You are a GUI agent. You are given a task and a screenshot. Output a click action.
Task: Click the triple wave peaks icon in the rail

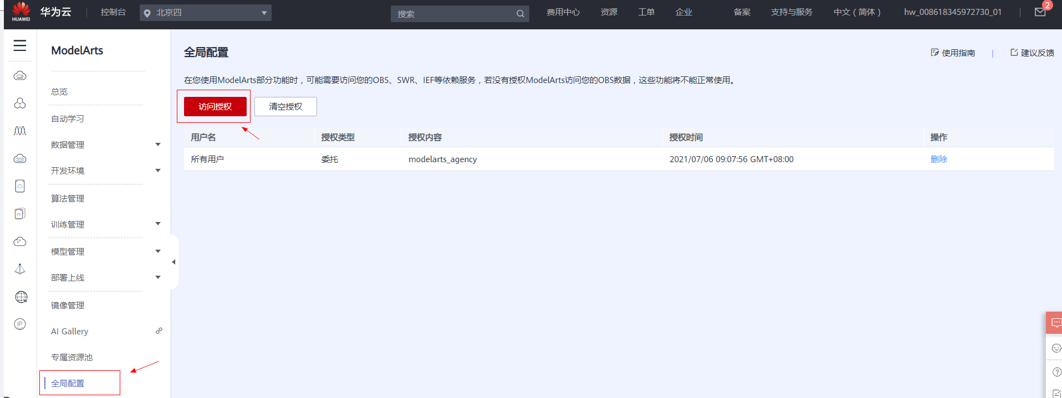(x=20, y=131)
